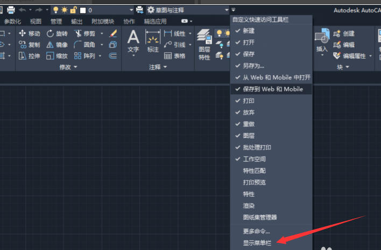Viewport: 381px width, 250px height.
Task: Click the Edit block (编辑) tool
Action: (x=344, y=45)
